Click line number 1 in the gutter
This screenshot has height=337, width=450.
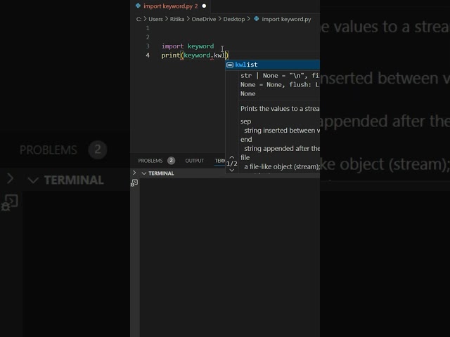point(148,28)
